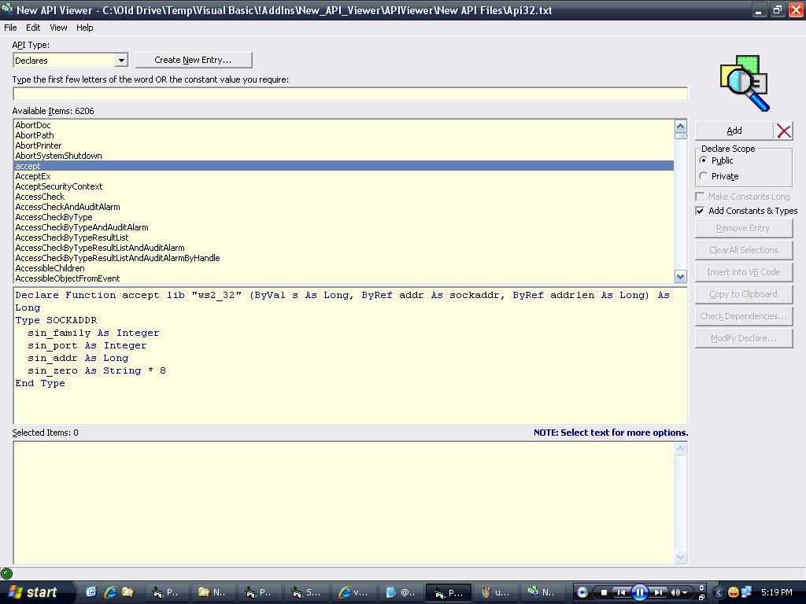This screenshot has width=806, height=604.
Task: Uncheck Add Constants & Types checkbox
Action: point(700,211)
